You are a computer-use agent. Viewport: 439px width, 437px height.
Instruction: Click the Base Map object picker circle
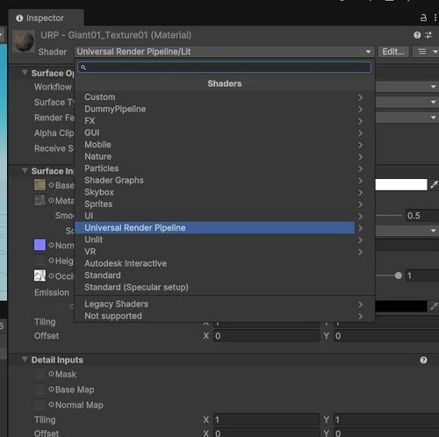click(51, 185)
